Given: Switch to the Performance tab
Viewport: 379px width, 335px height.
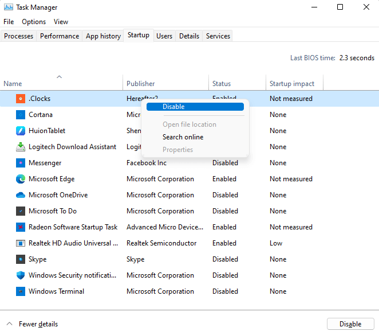Looking at the screenshot, I should 60,36.
